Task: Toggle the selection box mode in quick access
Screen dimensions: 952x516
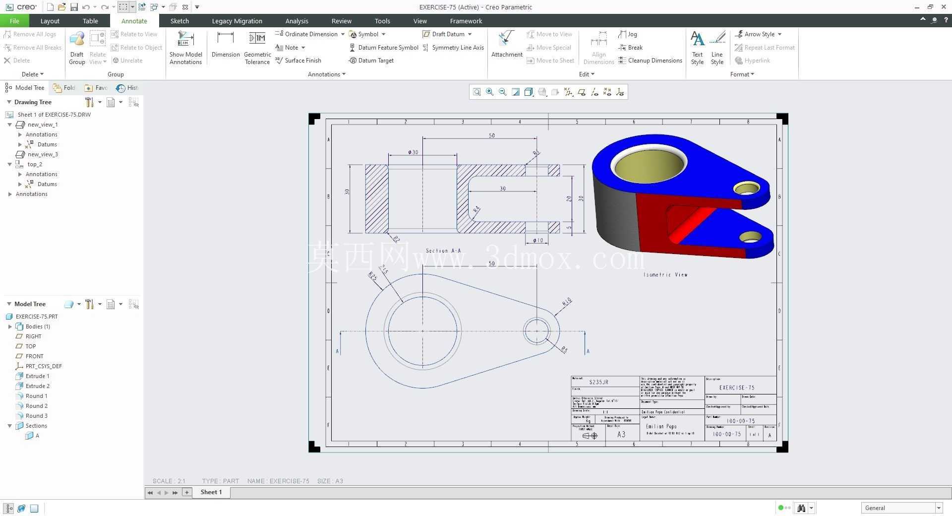Action: point(123,7)
